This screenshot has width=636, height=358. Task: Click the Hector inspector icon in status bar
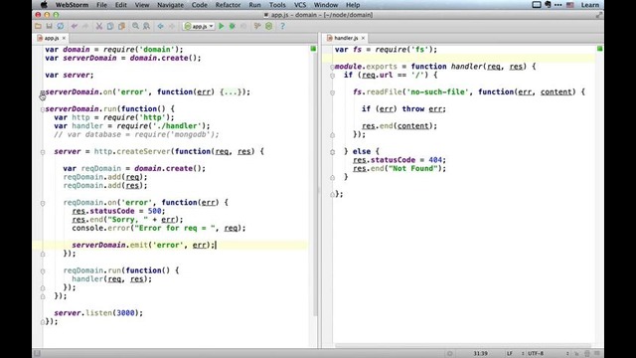click(587, 354)
